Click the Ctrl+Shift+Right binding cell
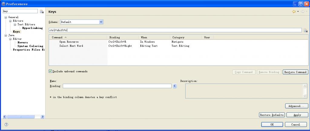 (120, 46)
